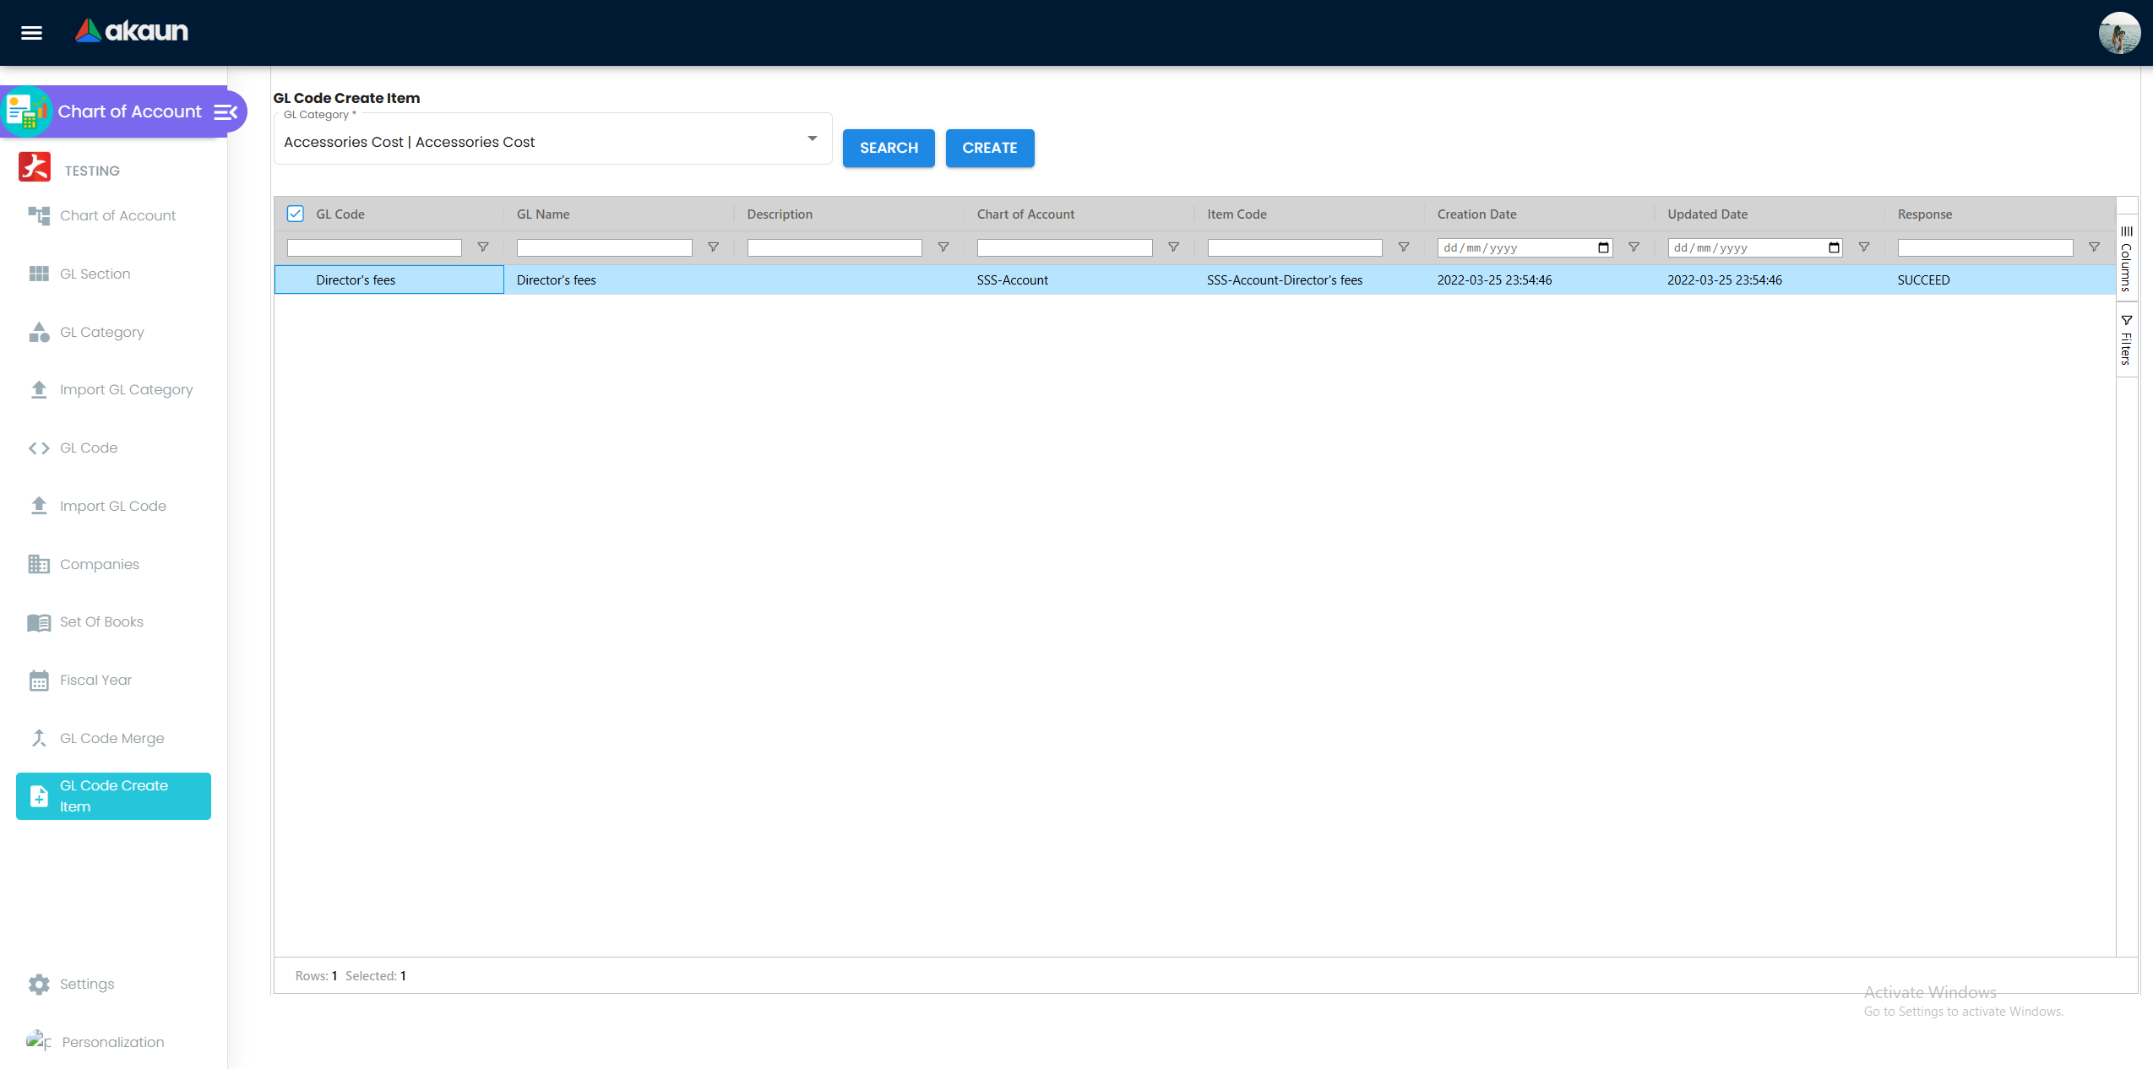The image size is (2153, 1069).
Task: Sort by the Creation Date column header
Action: [1476, 214]
